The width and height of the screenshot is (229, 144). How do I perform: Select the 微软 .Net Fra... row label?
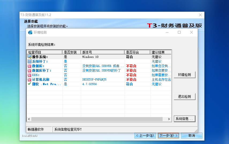tap(46, 84)
